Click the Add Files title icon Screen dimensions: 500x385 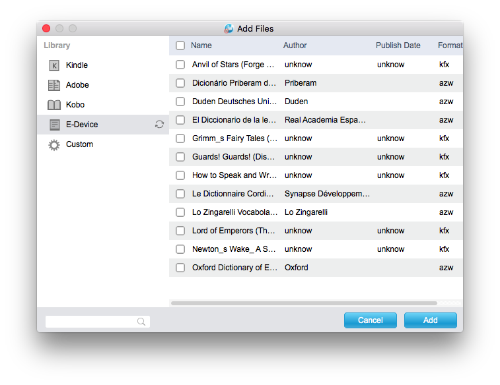tap(229, 28)
